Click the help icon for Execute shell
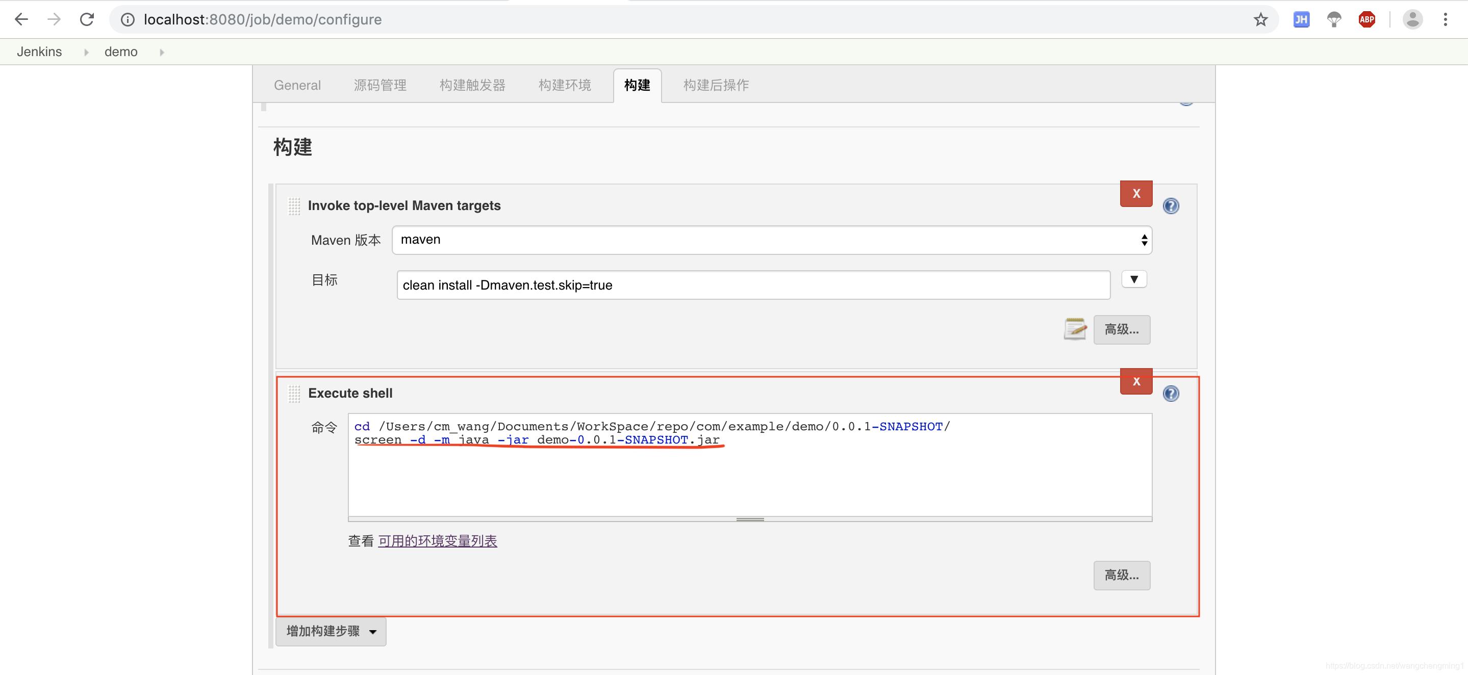 pyautogui.click(x=1171, y=394)
